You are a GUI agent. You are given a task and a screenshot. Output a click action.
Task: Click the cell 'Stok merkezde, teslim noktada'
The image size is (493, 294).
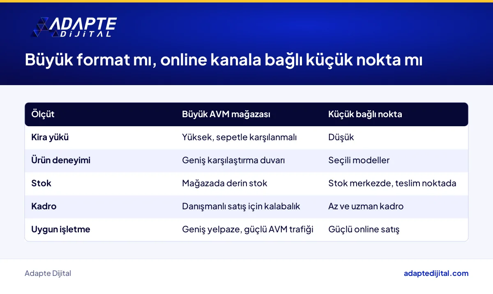392,183
